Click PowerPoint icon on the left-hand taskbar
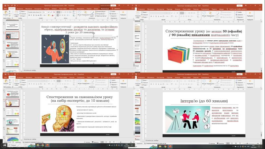 click(x=47, y=145)
